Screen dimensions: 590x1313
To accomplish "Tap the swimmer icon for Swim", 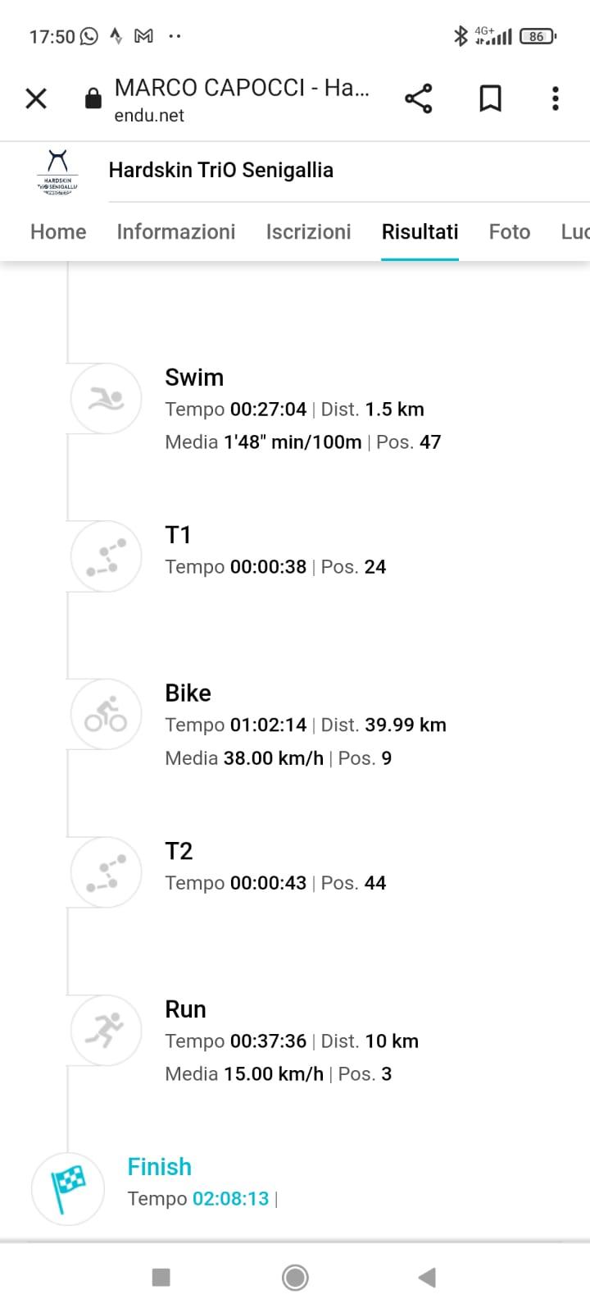I will click(x=107, y=399).
